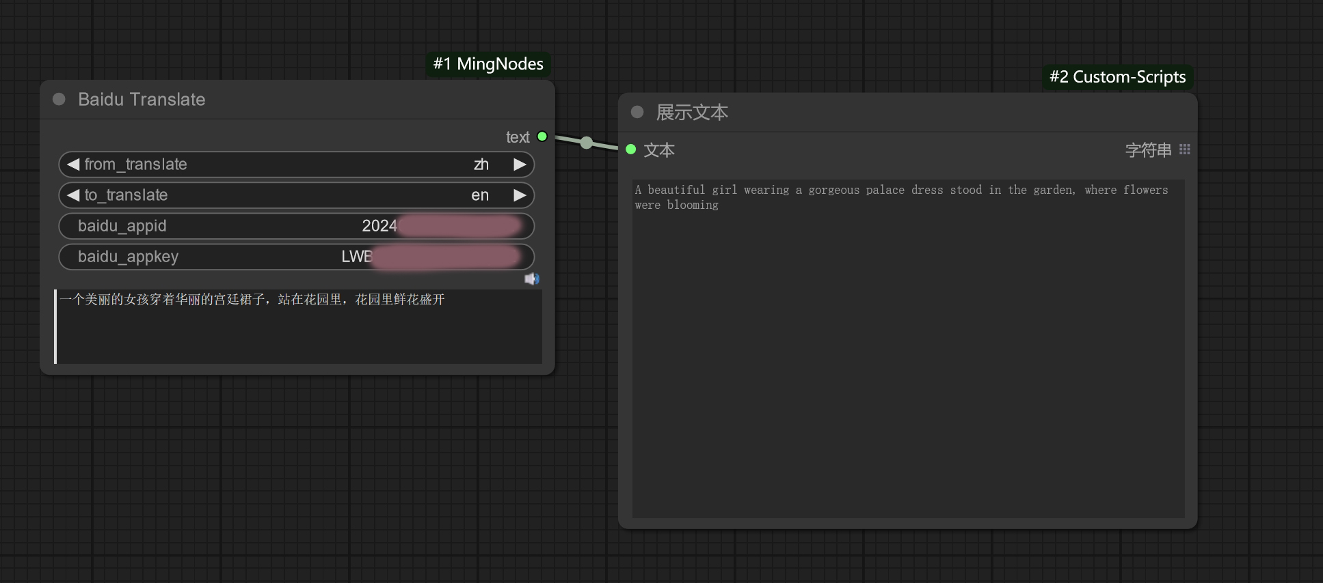Select next to_translate language with right arrow
The width and height of the screenshot is (1323, 583).
coord(520,195)
